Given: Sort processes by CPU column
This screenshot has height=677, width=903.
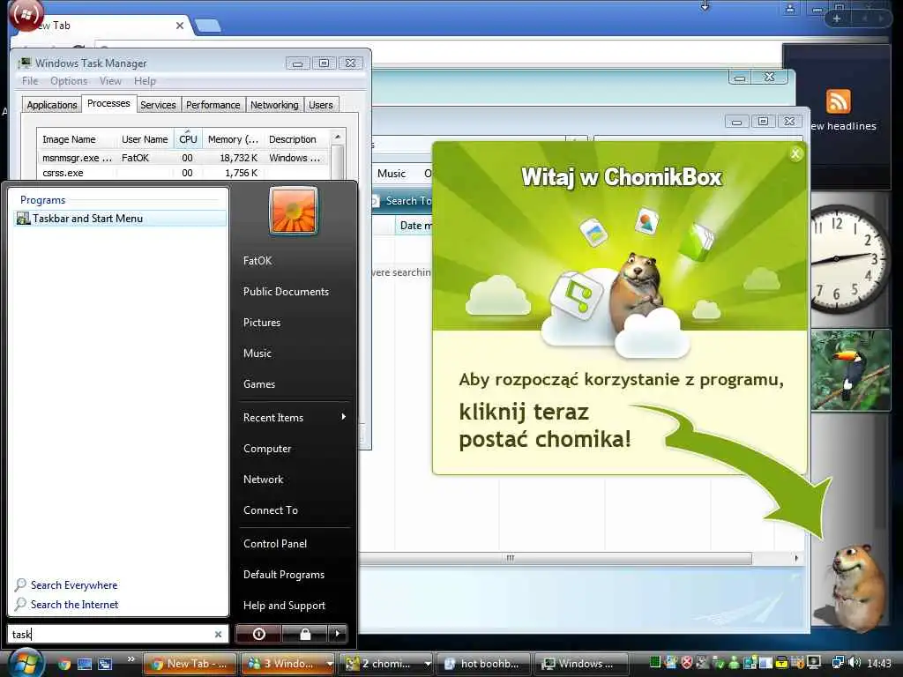Looking at the screenshot, I should point(189,139).
